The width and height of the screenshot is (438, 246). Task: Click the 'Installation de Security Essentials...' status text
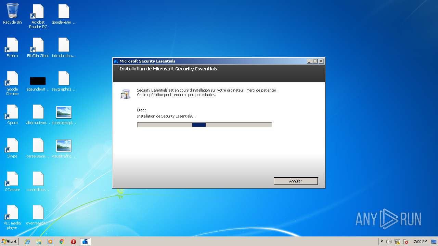pos(166,116)
